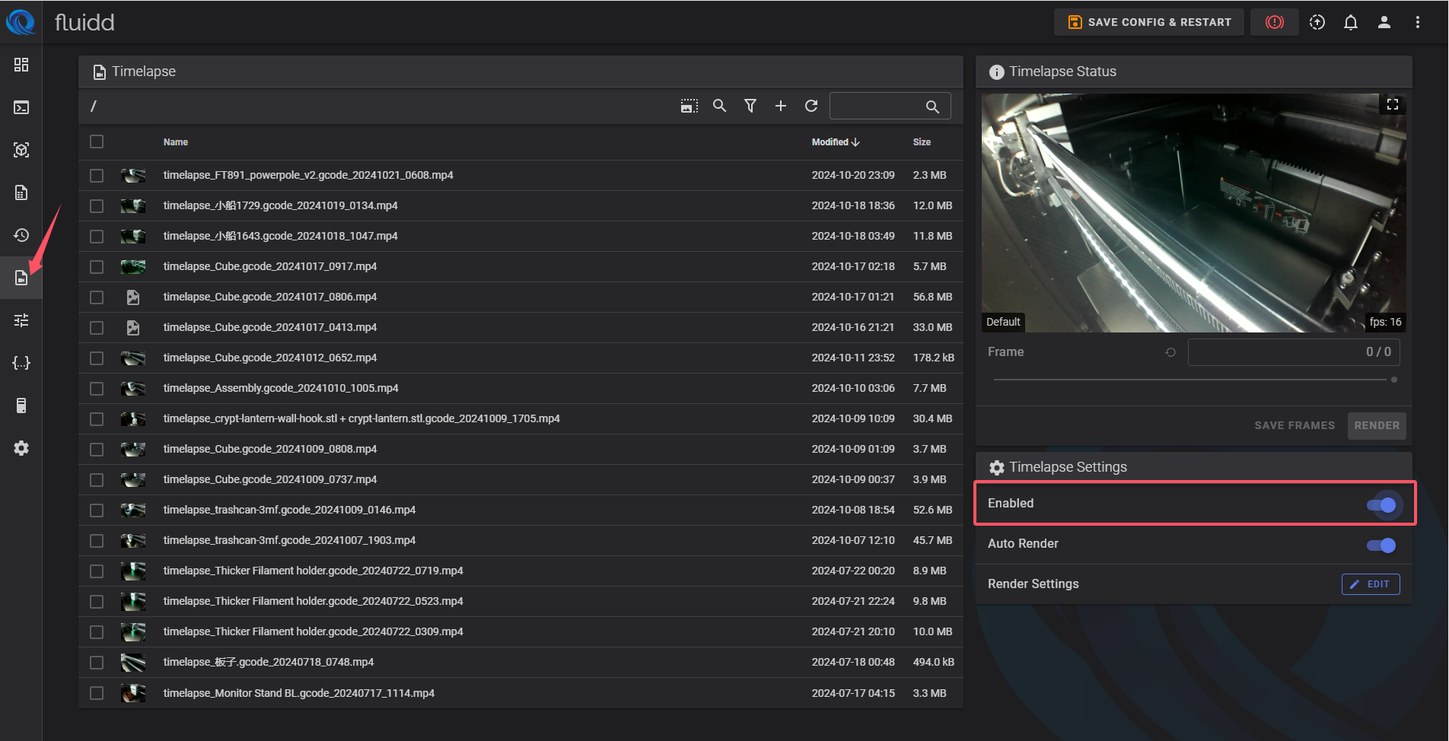Click Save Config & Restart button

(x=1149, y=22)
